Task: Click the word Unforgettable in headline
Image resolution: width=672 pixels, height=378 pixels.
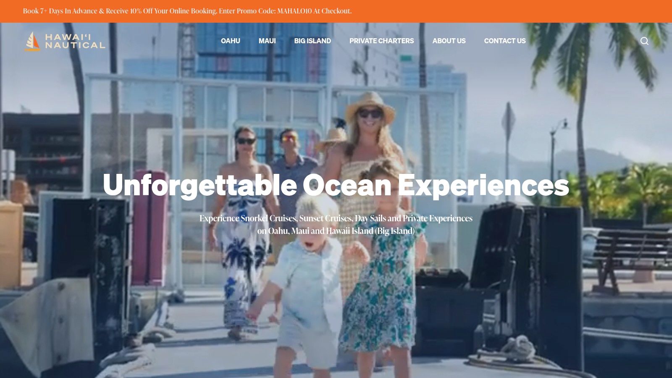Action: tap(200, 185)
